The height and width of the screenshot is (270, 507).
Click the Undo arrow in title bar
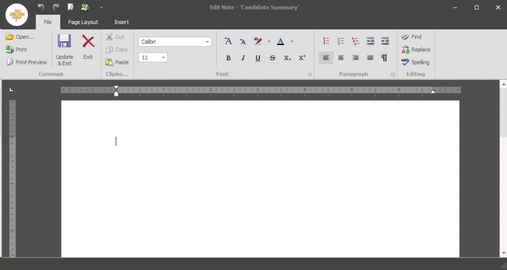coord(41,7)
